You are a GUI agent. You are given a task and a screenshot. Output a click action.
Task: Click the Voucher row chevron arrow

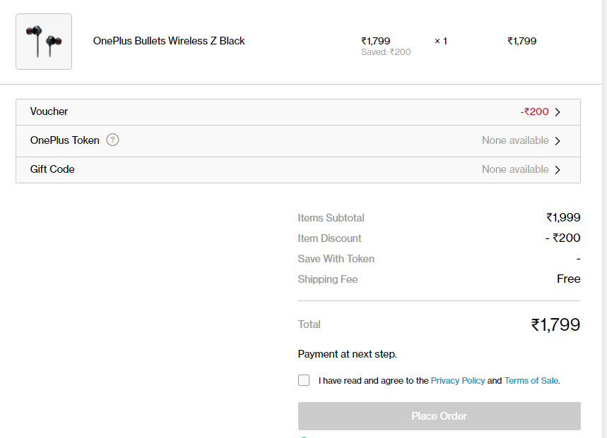coord(558,111)
